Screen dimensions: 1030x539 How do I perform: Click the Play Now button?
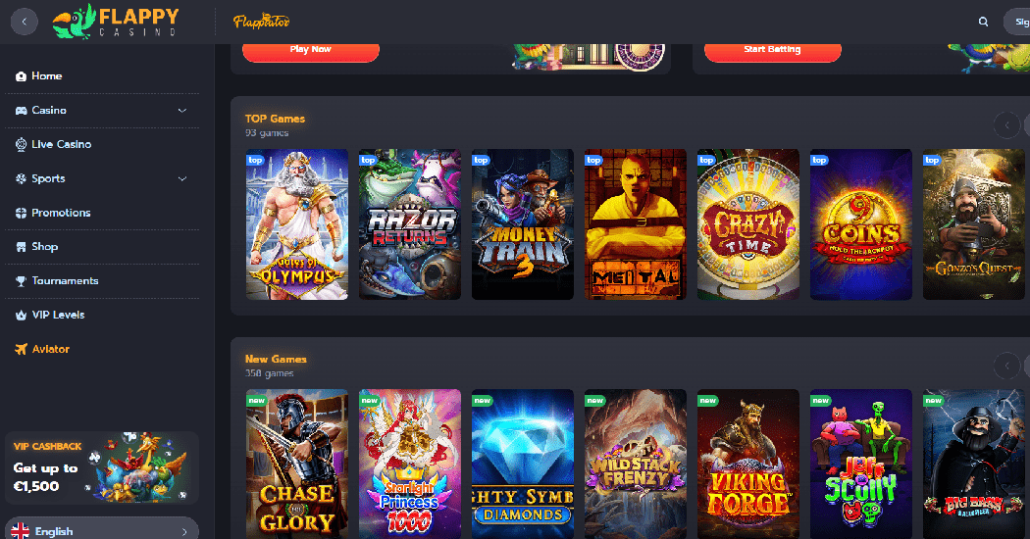point(311,51)
